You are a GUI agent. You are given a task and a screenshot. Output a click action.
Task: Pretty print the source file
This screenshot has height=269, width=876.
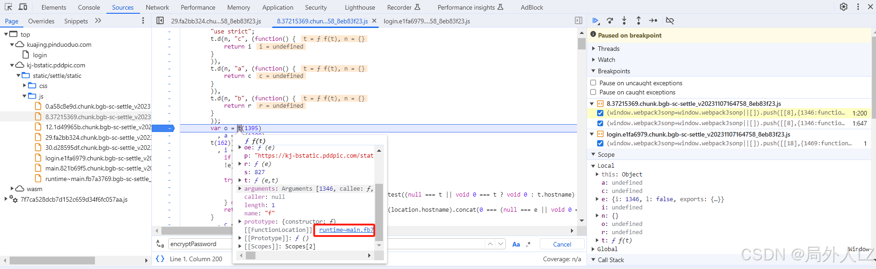tap(160, 259)
